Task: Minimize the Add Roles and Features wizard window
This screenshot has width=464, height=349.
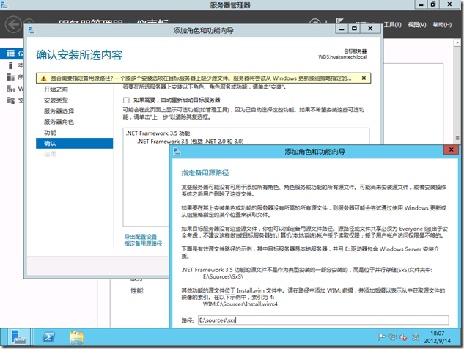Action: coord(342,29)
